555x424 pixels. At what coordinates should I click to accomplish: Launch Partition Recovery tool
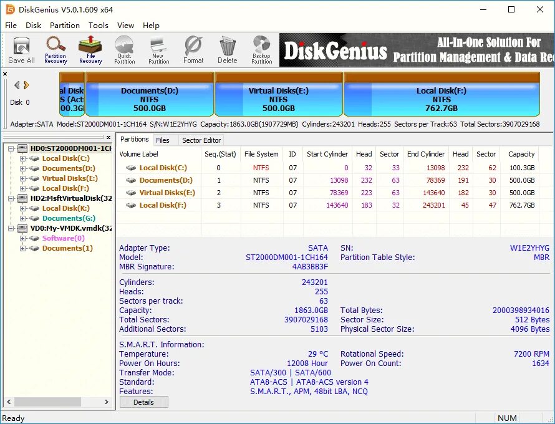55,50
